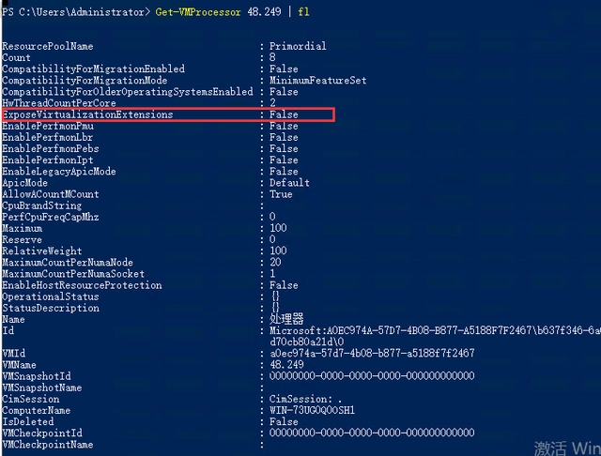Click the Name value 处理器
This screenshot has height=456, width=601.
[286, 320]
